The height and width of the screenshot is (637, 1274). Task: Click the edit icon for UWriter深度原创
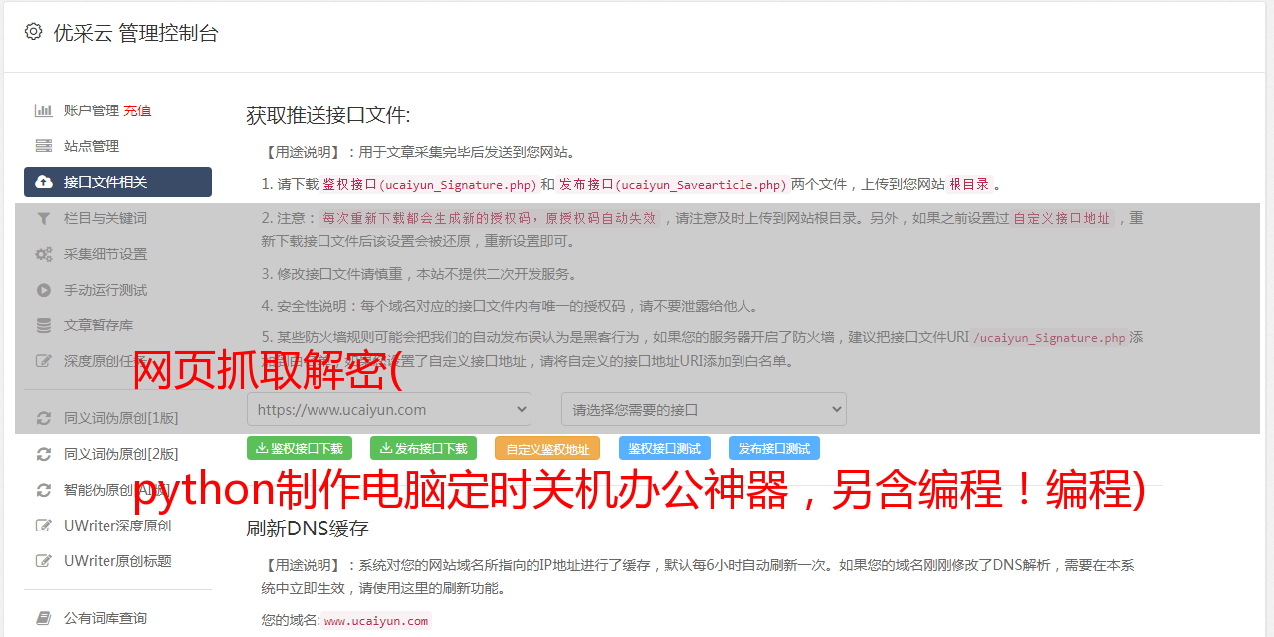[x=44, y=526]
